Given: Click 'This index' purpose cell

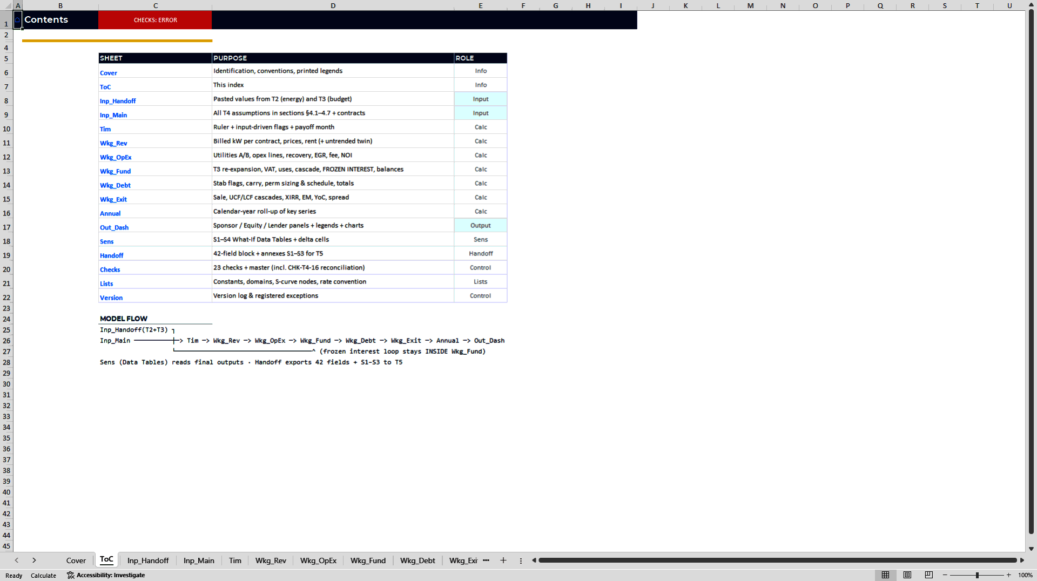Looking at the screenshot, I should point(333,85).
